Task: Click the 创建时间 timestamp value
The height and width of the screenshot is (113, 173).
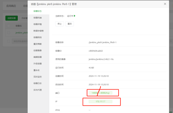Action: 99,76
